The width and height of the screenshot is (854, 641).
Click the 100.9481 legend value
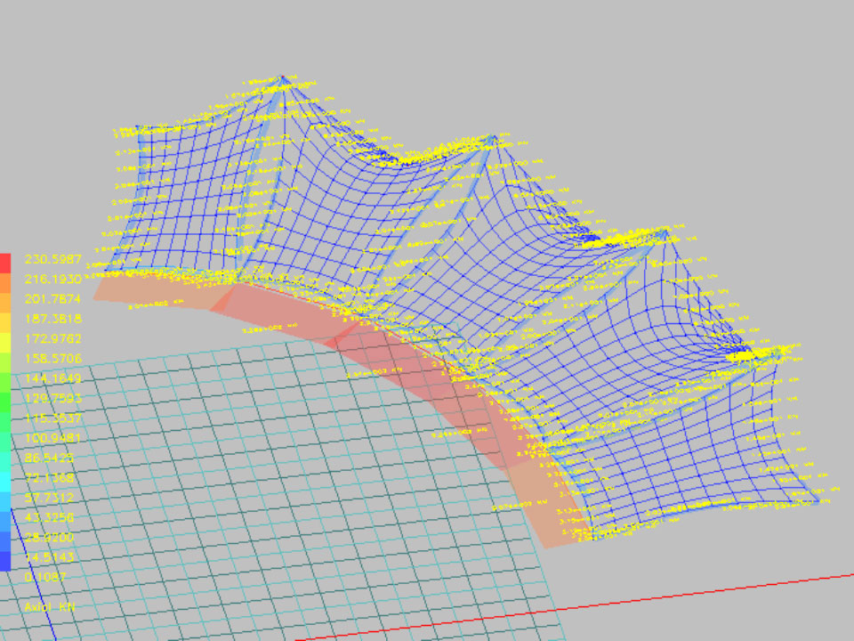(x=52, y=437)
